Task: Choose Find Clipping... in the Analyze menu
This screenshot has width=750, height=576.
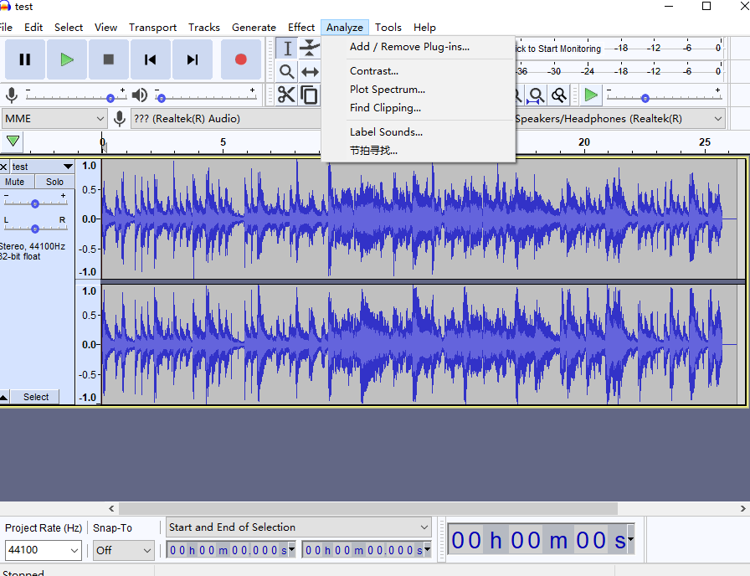Action: [418, 108]
